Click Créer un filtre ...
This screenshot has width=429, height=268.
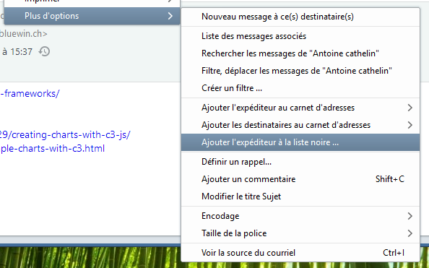pos(300,88)
